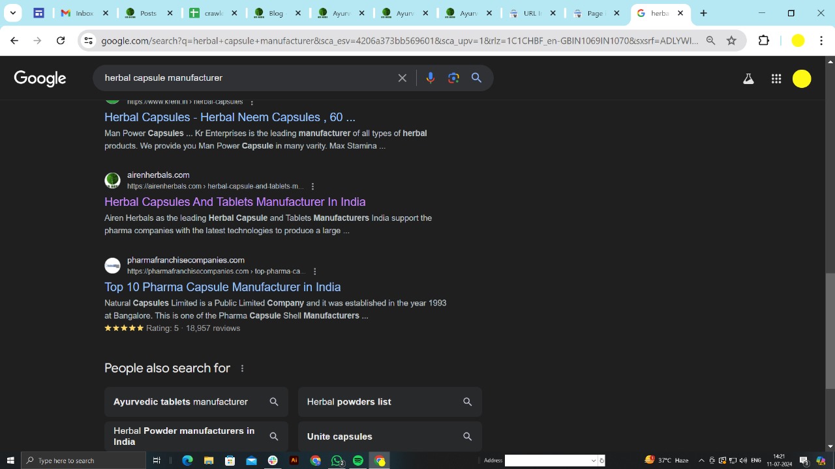Screen dimensions: 835x469
Task: Start voice search with the microphone icon
Action: point(430,78)
